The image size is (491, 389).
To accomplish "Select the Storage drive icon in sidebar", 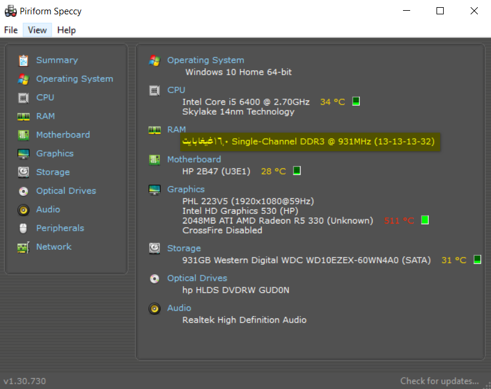I will tap(23, 172).
